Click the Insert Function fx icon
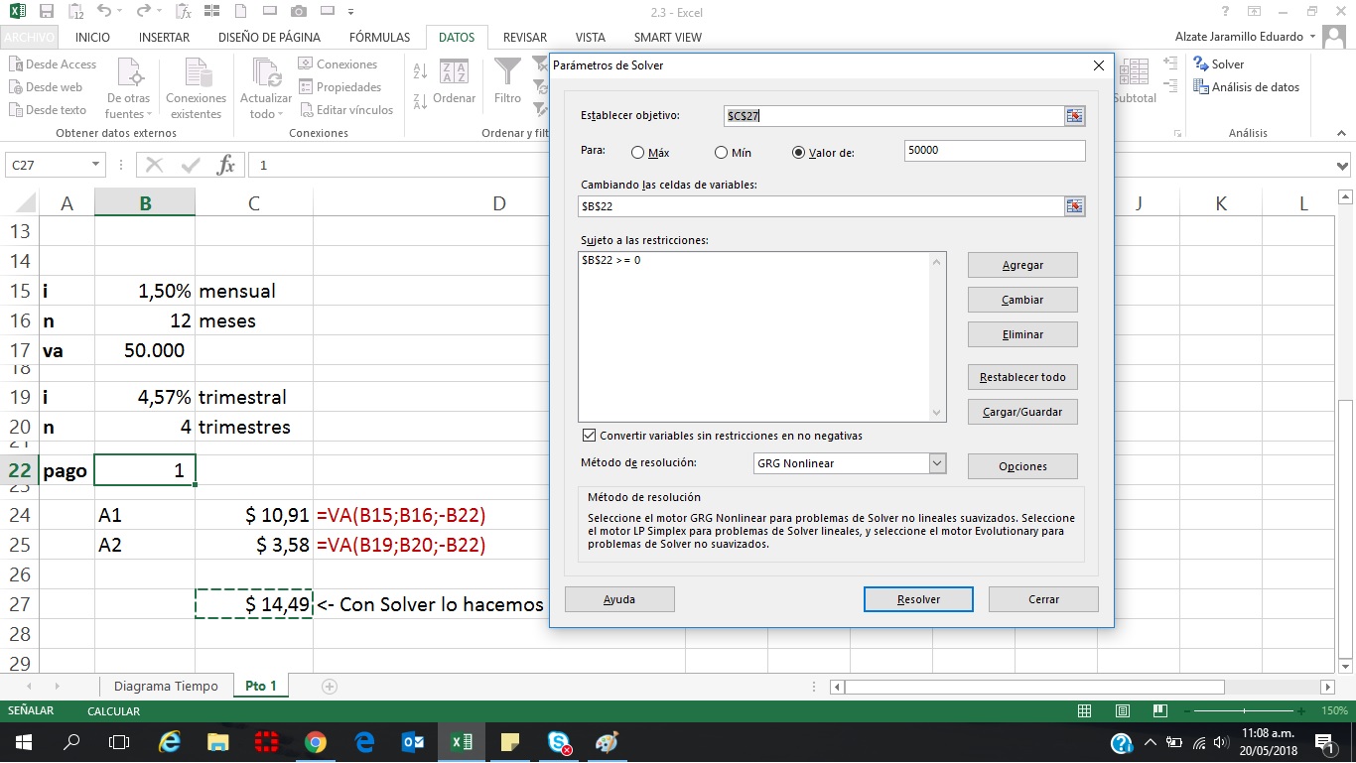Screen dimensions: 1356x763 point(225,166)
